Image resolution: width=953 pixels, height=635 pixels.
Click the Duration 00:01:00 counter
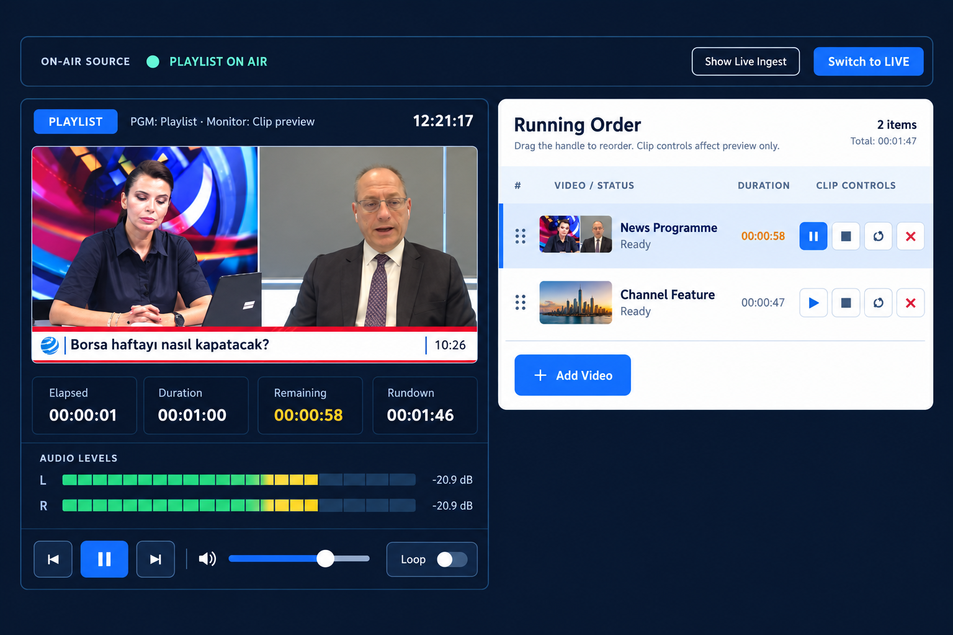coord(195,406)
